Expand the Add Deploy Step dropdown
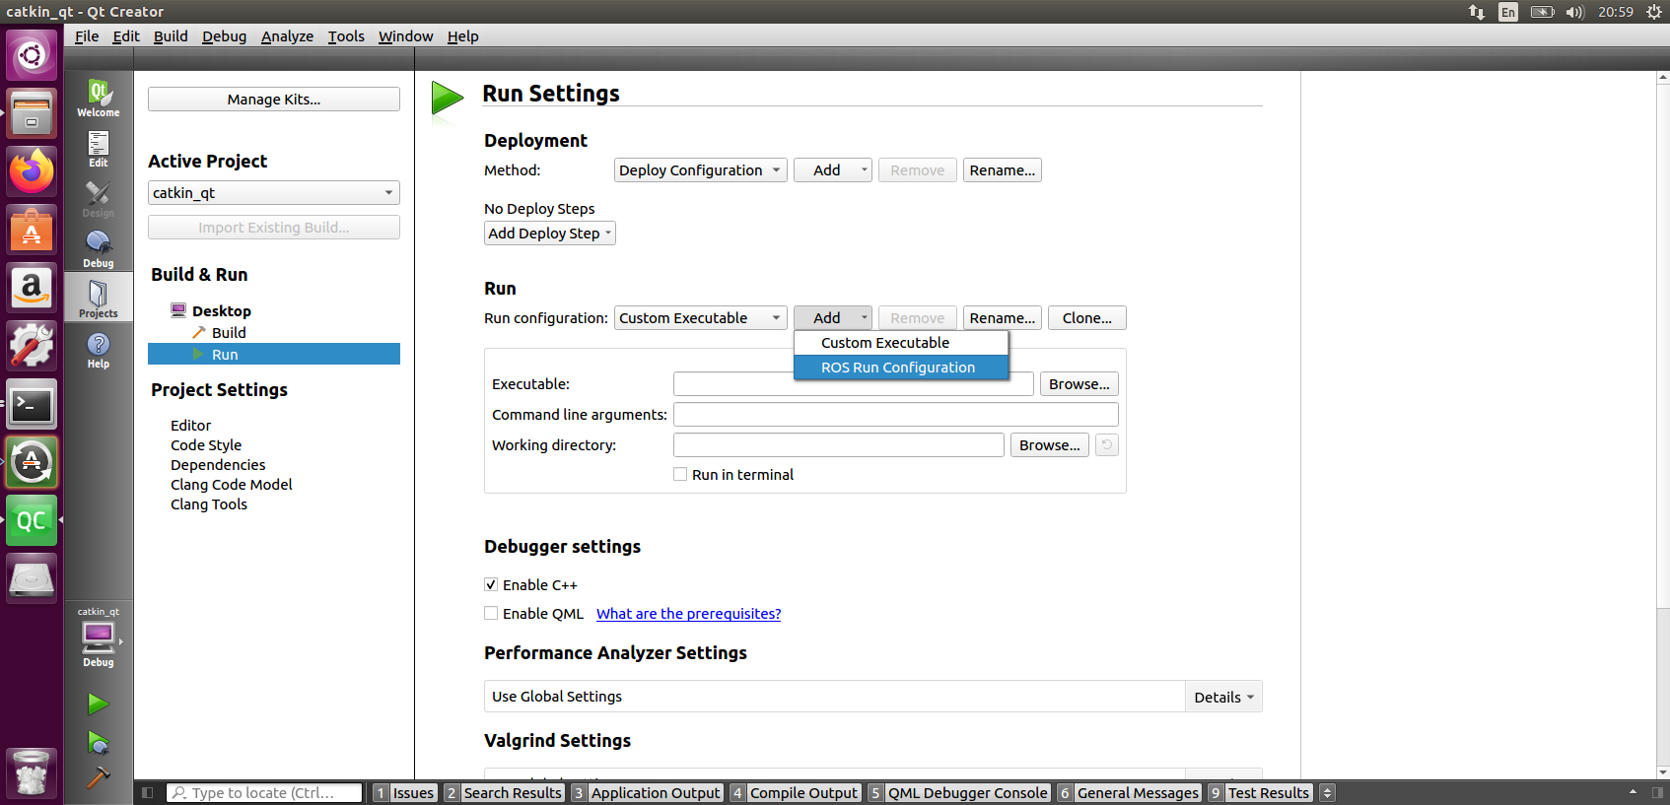1670x805 pixels. [x=550, y=234]
